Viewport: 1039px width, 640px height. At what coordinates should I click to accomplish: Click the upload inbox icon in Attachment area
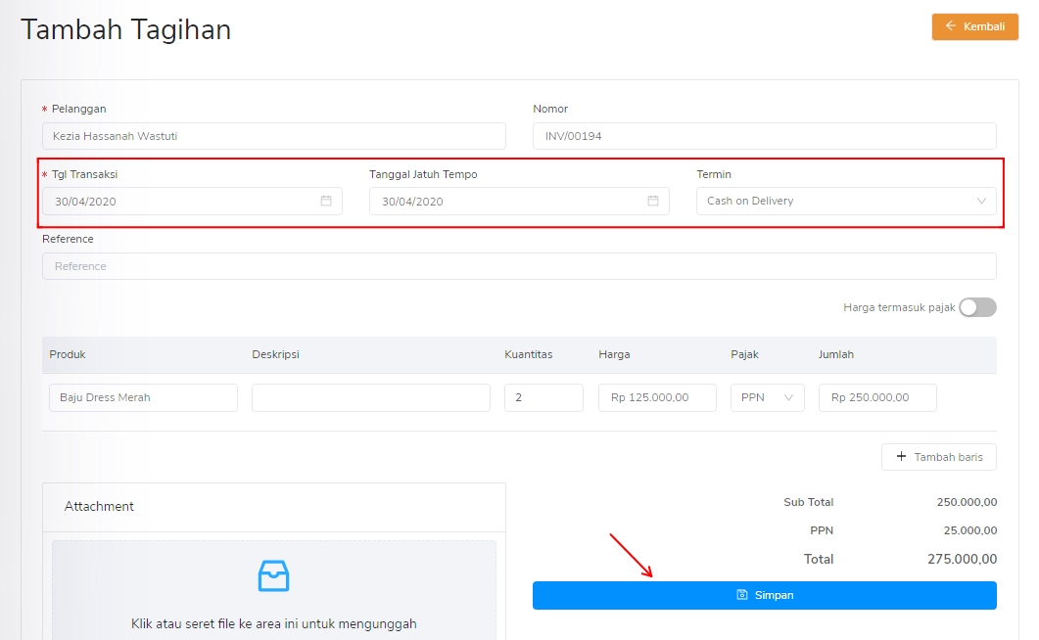(273, 576)
